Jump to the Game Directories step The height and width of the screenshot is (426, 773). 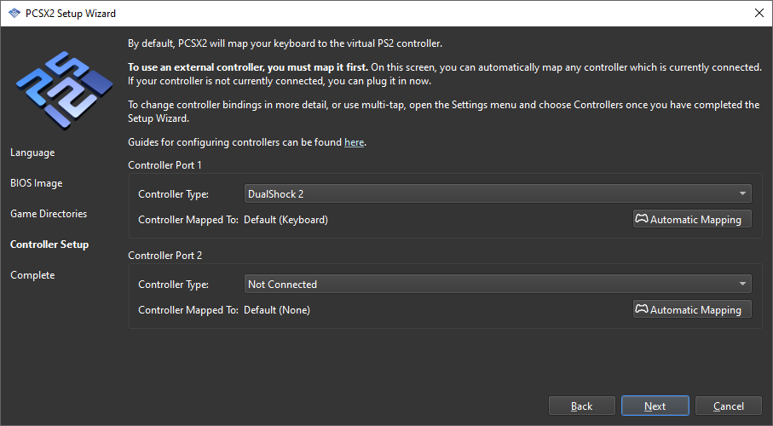click(x=49, y=214)
